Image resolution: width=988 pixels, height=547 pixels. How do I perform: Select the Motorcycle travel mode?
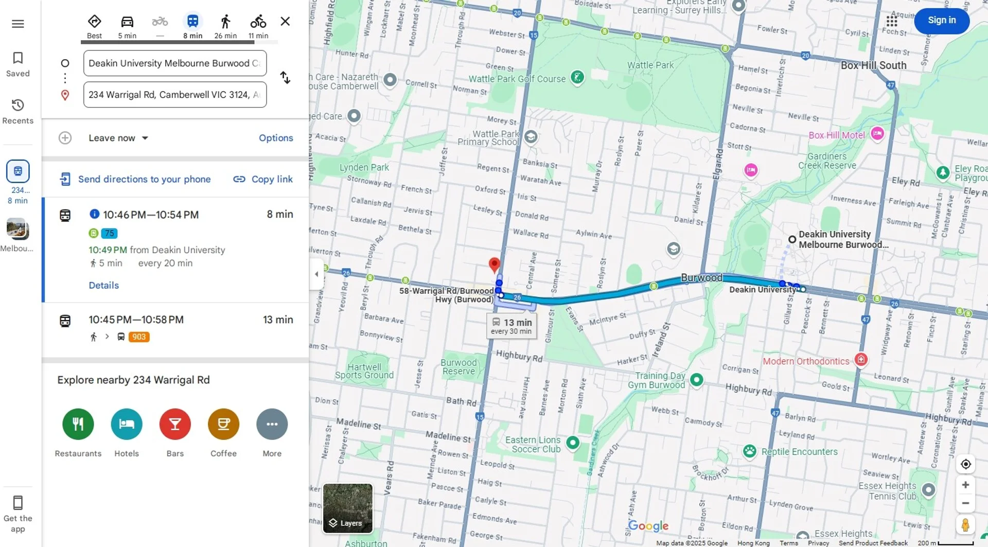[160, 26]
